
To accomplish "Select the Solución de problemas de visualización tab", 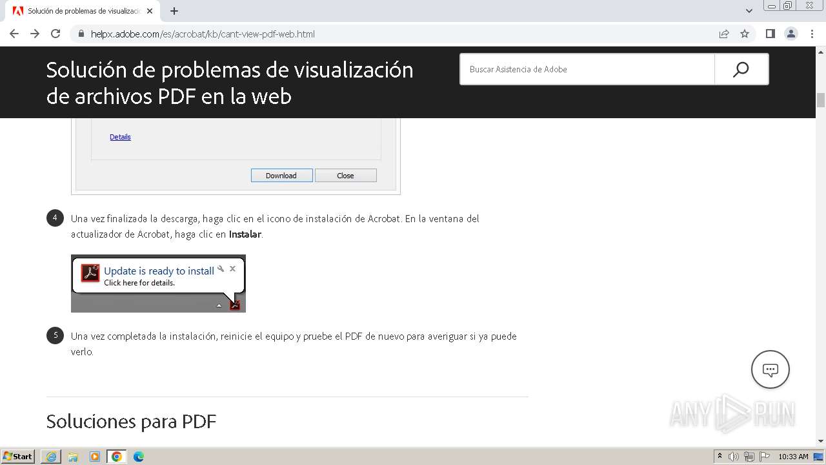I will point(83,11).
